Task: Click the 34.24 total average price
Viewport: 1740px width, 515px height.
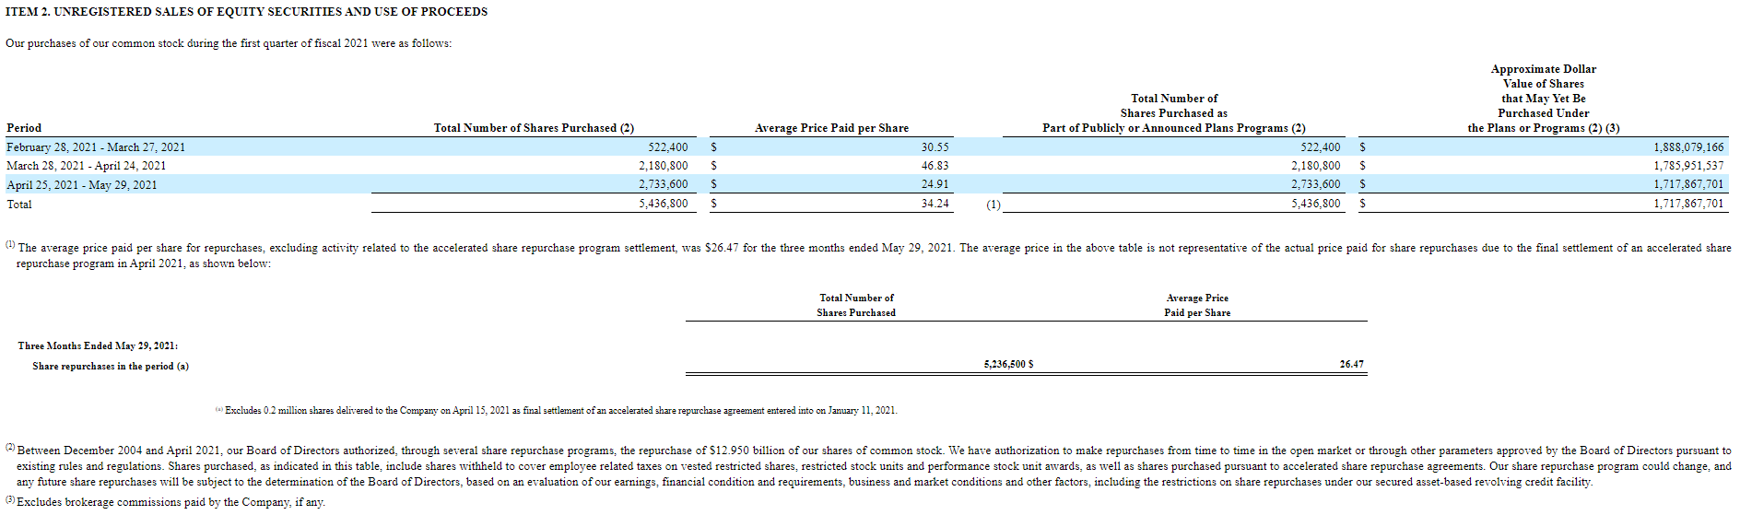Action: coord(935,204)
